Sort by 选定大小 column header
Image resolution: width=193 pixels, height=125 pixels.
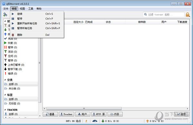78,22
